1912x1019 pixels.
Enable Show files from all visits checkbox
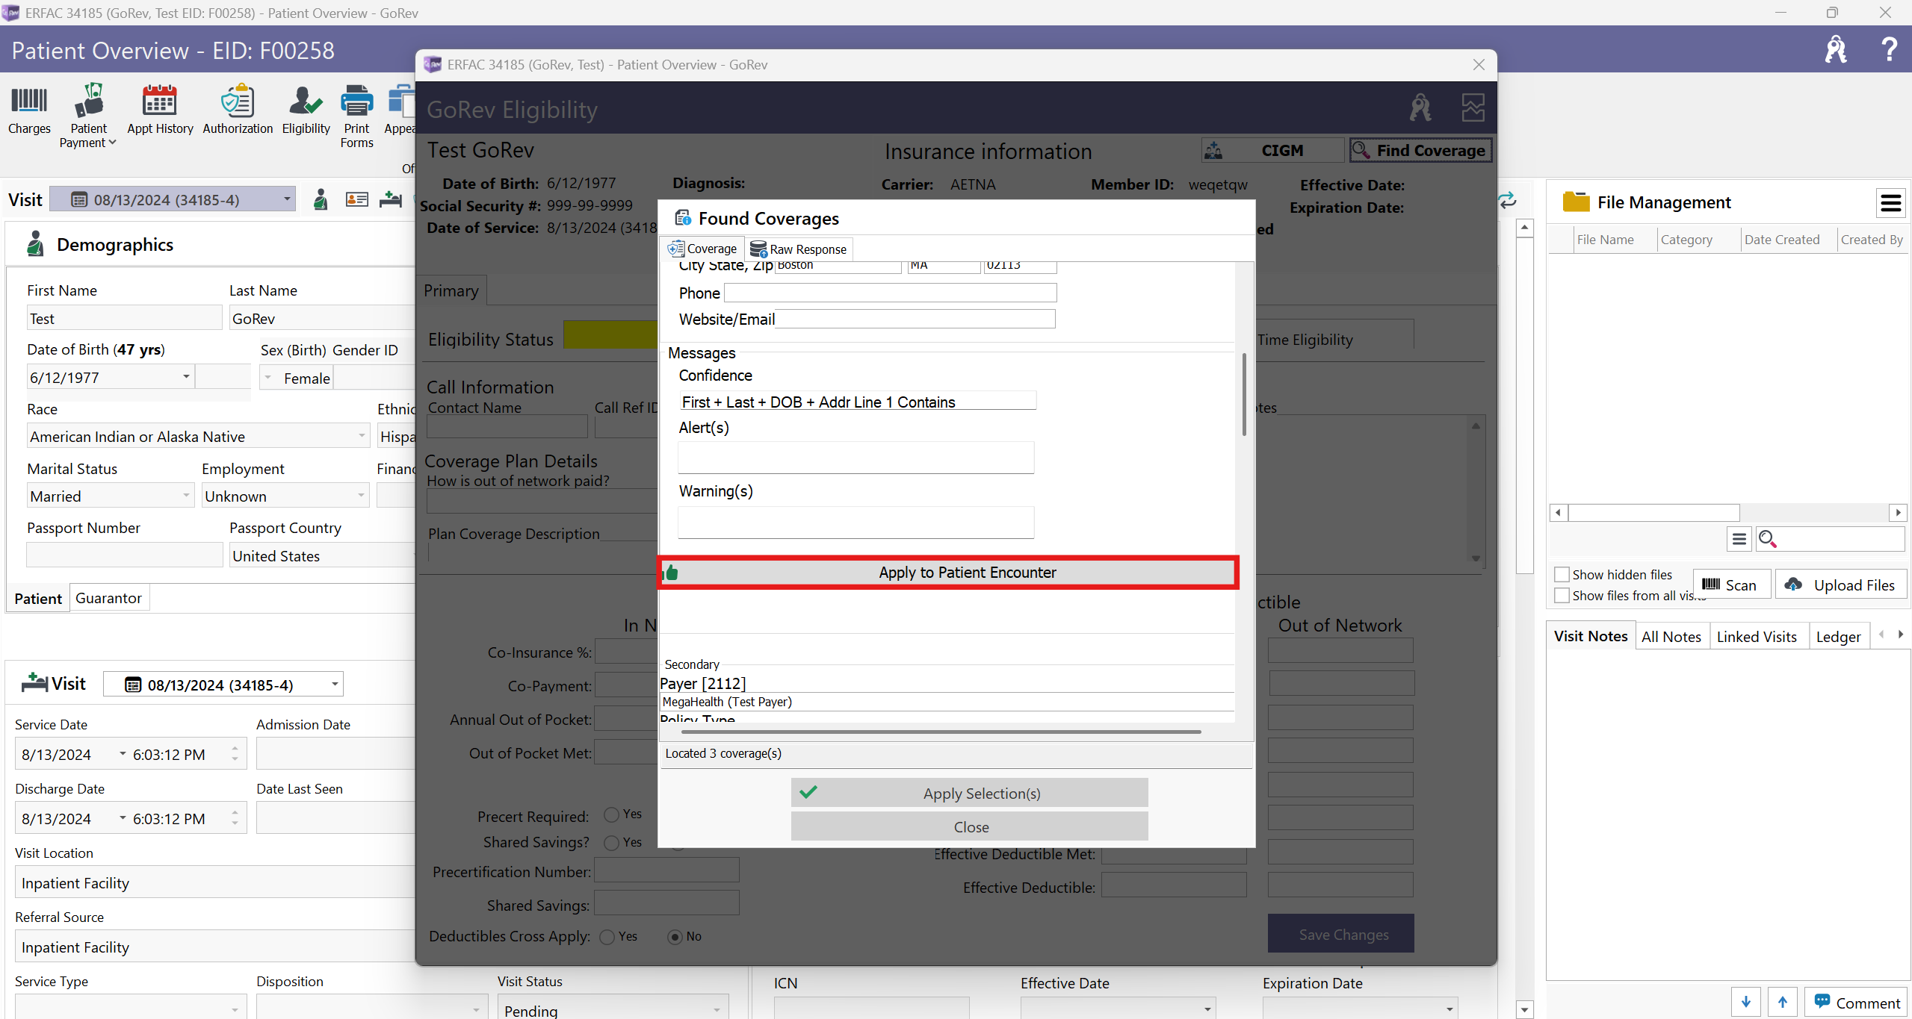[x=1561, y=595]
